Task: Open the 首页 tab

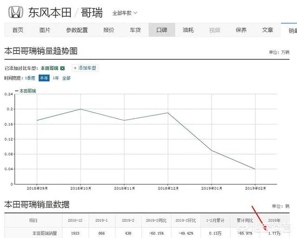Action: [18, 30]
